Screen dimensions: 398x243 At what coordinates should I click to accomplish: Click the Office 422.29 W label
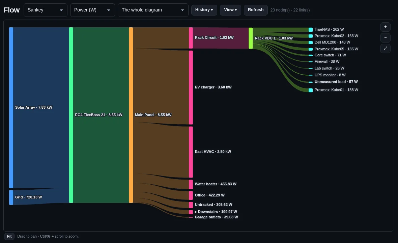coord(210,195)
